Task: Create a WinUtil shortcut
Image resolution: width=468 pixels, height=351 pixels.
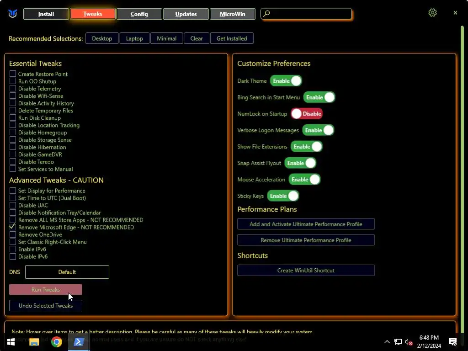Action: [306, 271]
